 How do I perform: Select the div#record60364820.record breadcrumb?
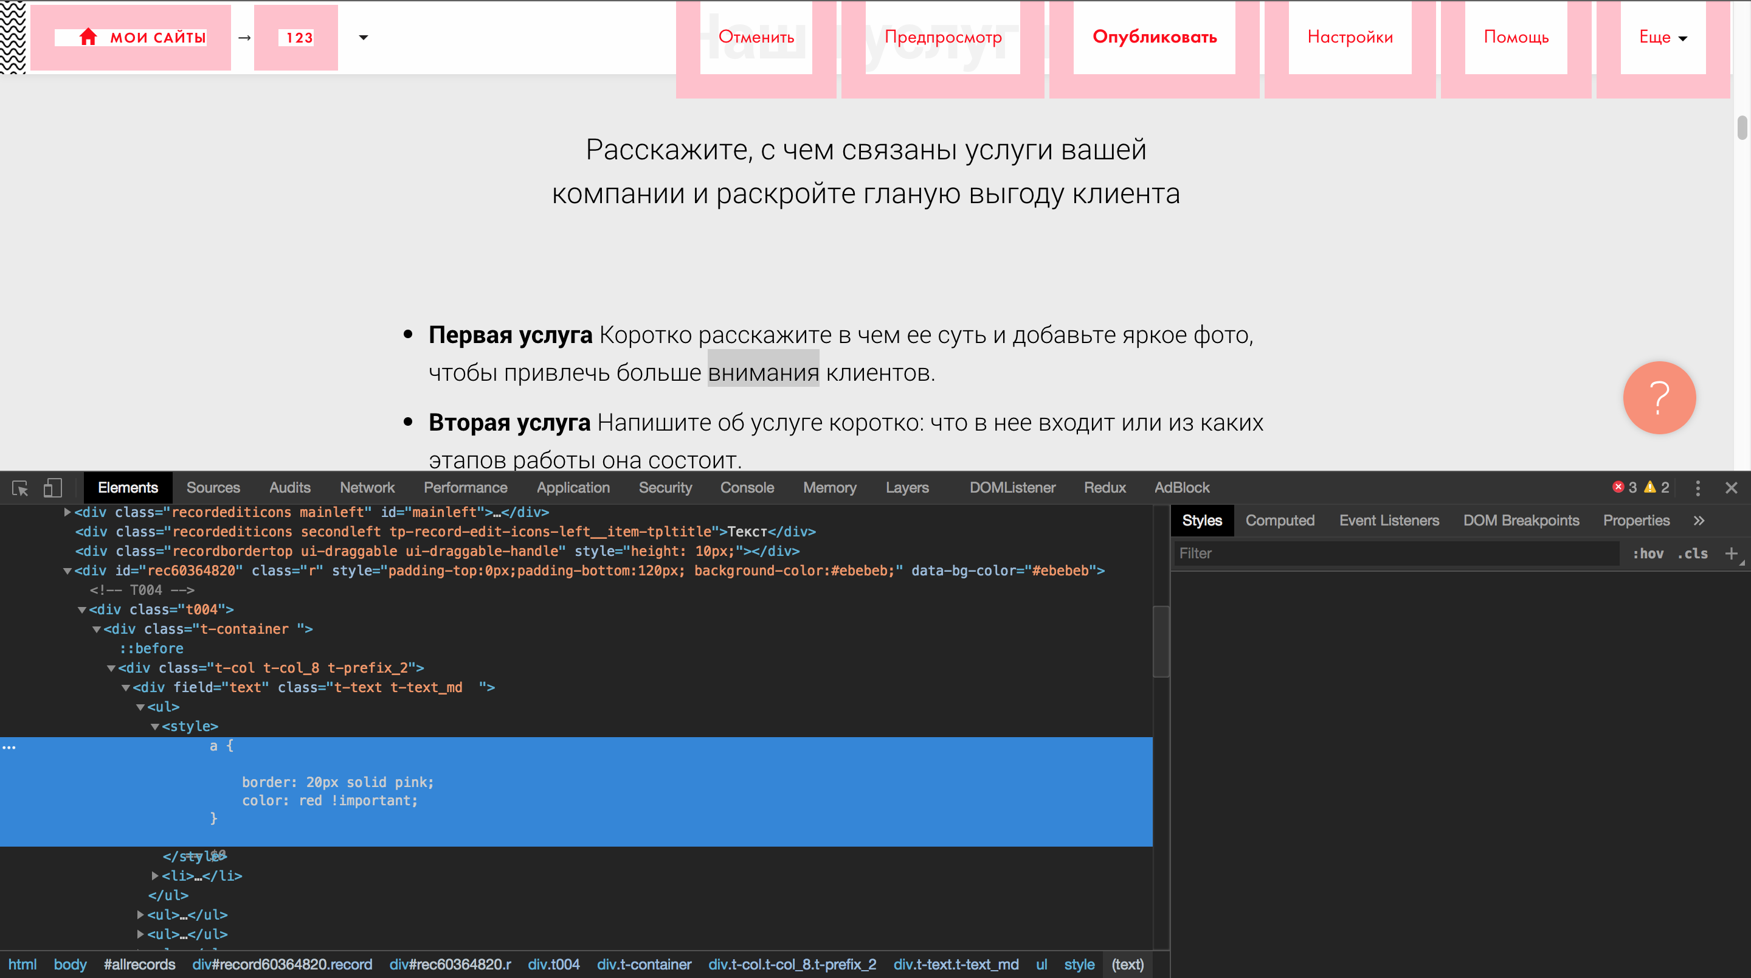pos(282,965)
